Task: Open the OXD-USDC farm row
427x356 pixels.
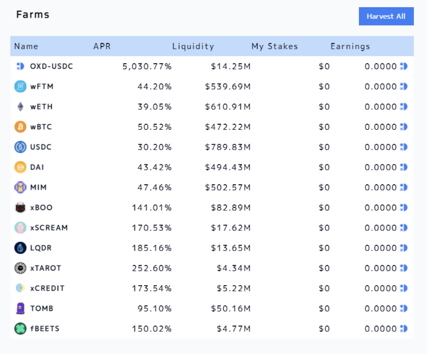Action: pos(212,67)
